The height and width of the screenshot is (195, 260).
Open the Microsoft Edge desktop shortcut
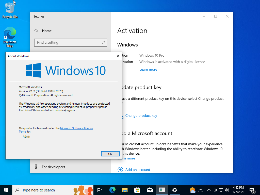click(10, 37)
